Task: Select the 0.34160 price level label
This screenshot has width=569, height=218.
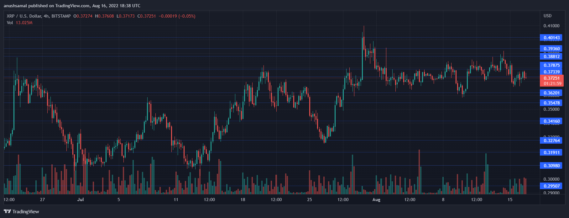Action: [x=551, y=121]
